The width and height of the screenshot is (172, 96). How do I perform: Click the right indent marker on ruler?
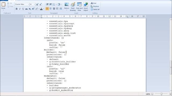click(128, 17)
